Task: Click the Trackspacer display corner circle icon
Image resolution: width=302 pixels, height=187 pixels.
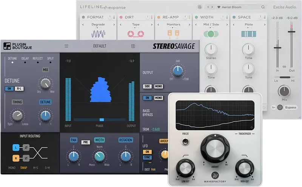Action: (251, 127)
